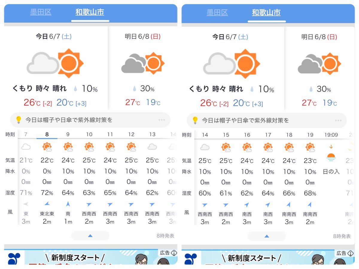Select the 和歌山市 tab in right panel

click(266, 13)
